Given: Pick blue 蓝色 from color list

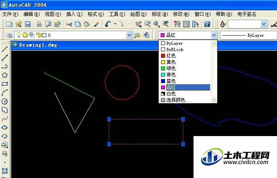Looking at the screenshot, I should [x=185, y=81].
